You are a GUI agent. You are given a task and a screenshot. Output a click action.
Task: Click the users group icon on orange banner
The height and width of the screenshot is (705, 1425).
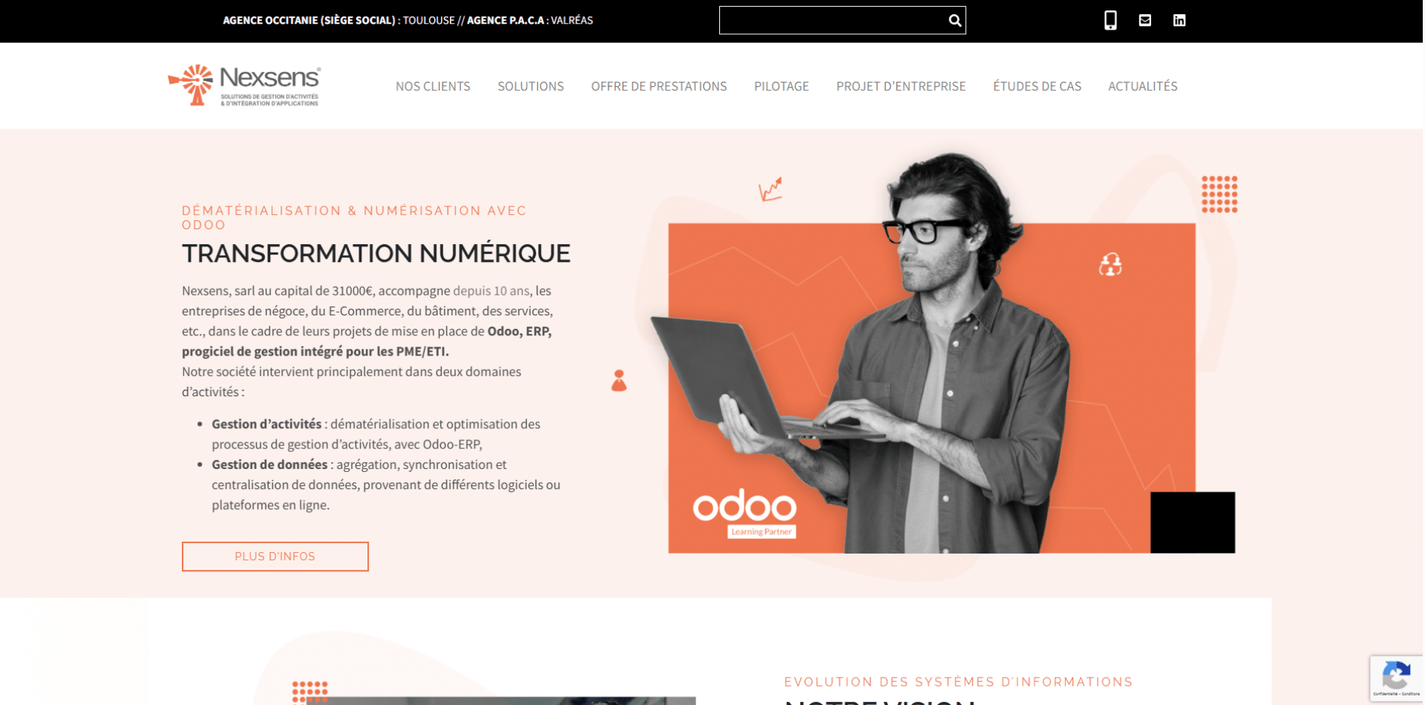coord(1110,264)
